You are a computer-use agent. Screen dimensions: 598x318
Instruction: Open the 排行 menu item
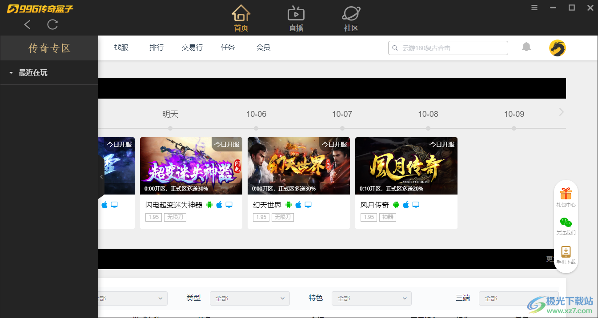pos(157,48)
